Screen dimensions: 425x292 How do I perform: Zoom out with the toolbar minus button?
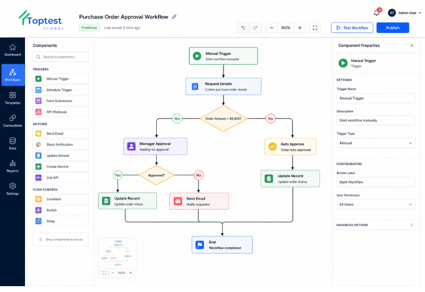271,28
